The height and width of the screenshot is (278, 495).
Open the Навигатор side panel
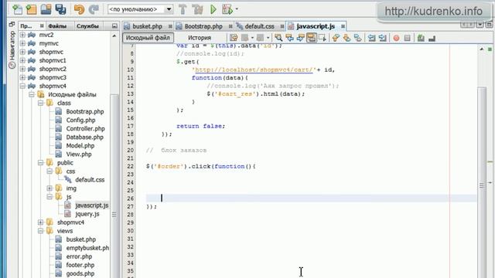[12, 49]
